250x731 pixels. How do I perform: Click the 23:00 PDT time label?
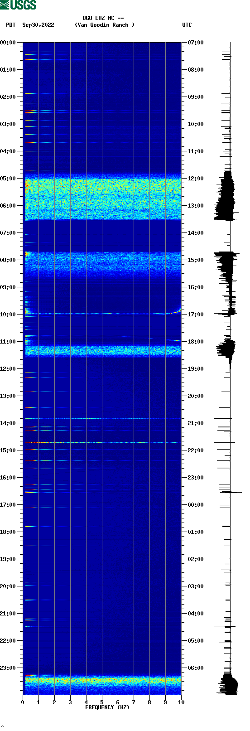tap(8, 668)
